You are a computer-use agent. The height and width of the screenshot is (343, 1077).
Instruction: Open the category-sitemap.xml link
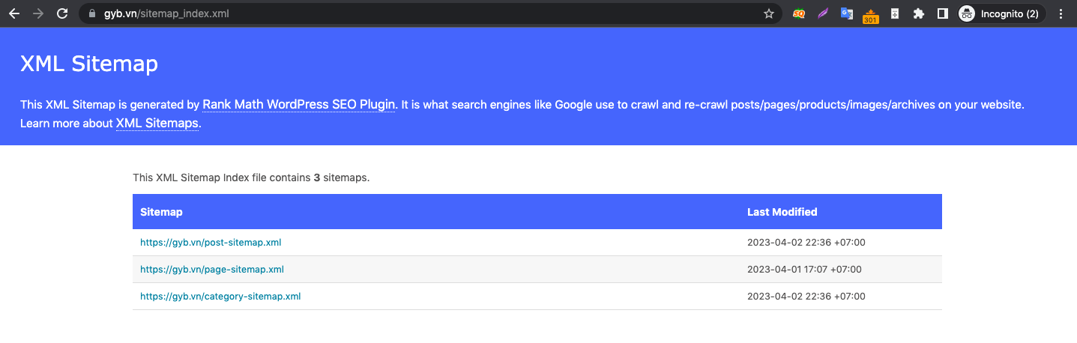click(220, 297)
